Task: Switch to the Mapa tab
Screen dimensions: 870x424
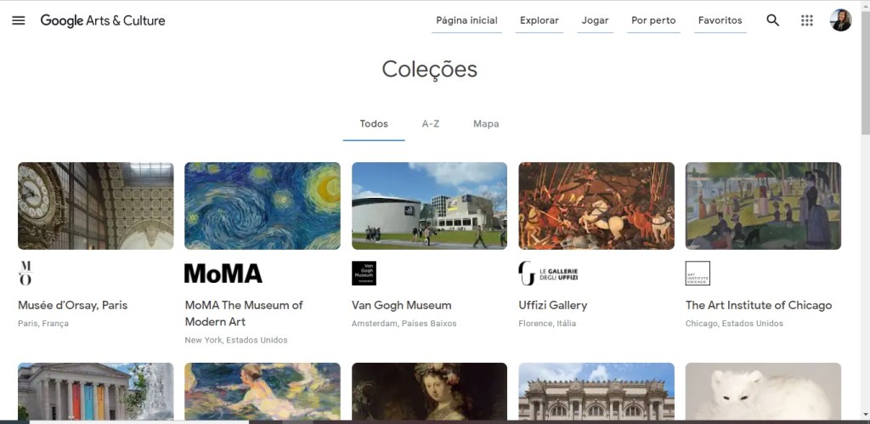Action: (x=486, y=124)
